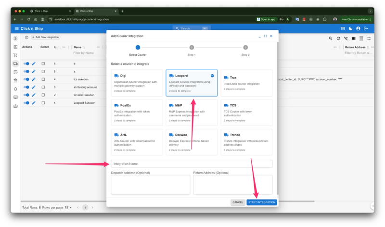Click Add New Integration button
Image resolution: width=385 pixels, height=227 pixels.
[46, 38]
